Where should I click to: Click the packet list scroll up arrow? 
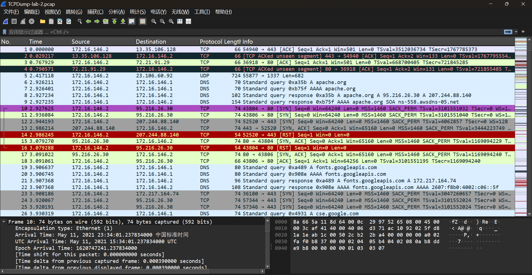tap(529, 40)
